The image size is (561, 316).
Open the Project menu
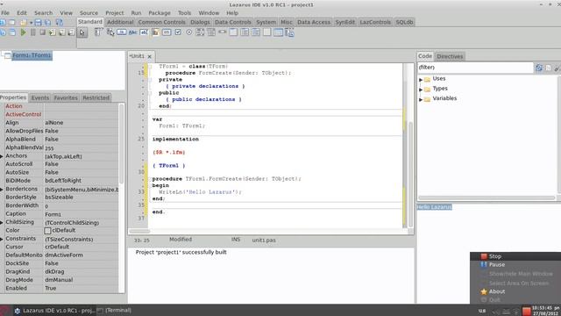pos(115,13)
